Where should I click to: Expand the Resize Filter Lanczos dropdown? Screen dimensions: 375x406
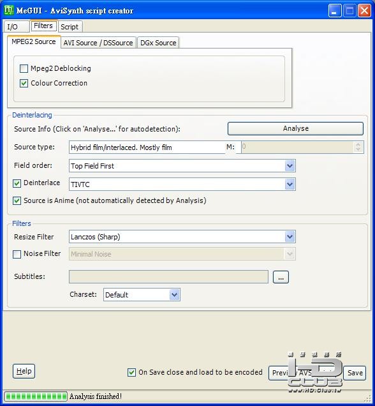click(x=290, y=237)
